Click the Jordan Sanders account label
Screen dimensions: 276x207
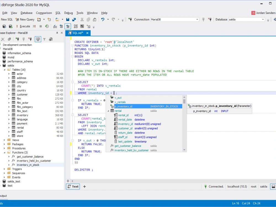coord(266,13)
